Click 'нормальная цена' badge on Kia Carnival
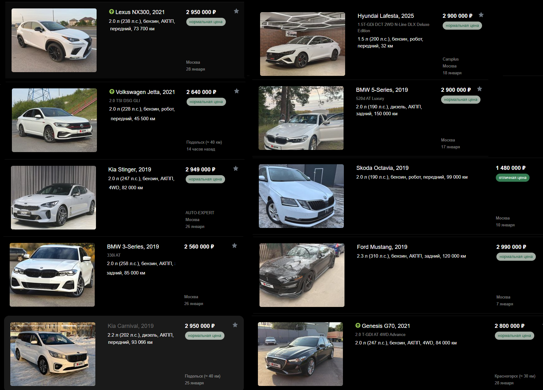This screenshot has height=390, width=543. [205, 336]
